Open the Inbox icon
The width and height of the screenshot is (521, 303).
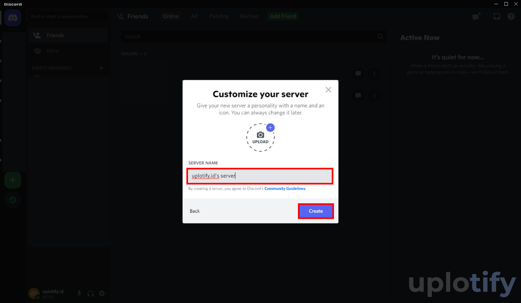[497, 17]
